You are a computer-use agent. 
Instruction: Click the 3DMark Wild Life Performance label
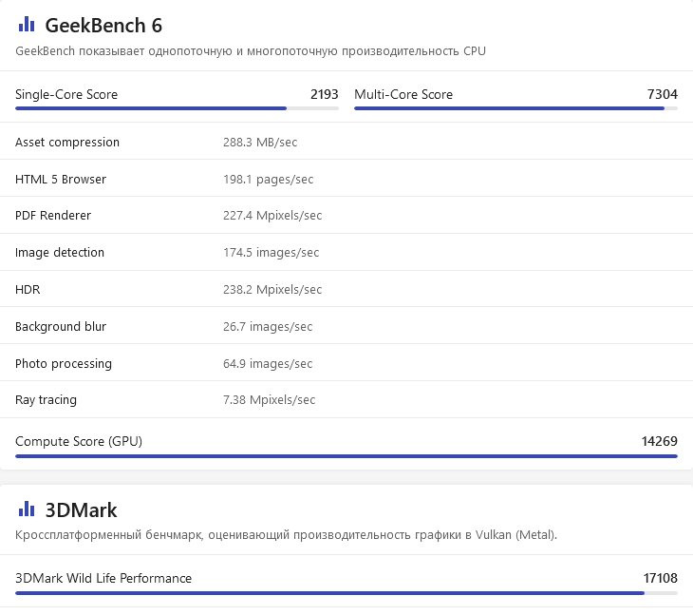click(x=103, y=578)
